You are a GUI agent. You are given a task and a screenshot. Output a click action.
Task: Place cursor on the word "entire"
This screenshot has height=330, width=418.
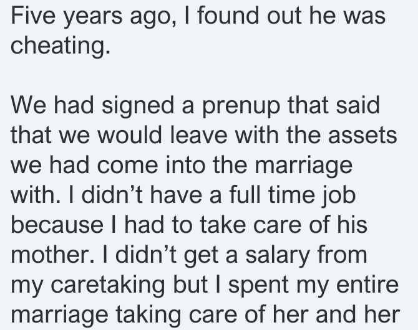(x=367, y=285)
